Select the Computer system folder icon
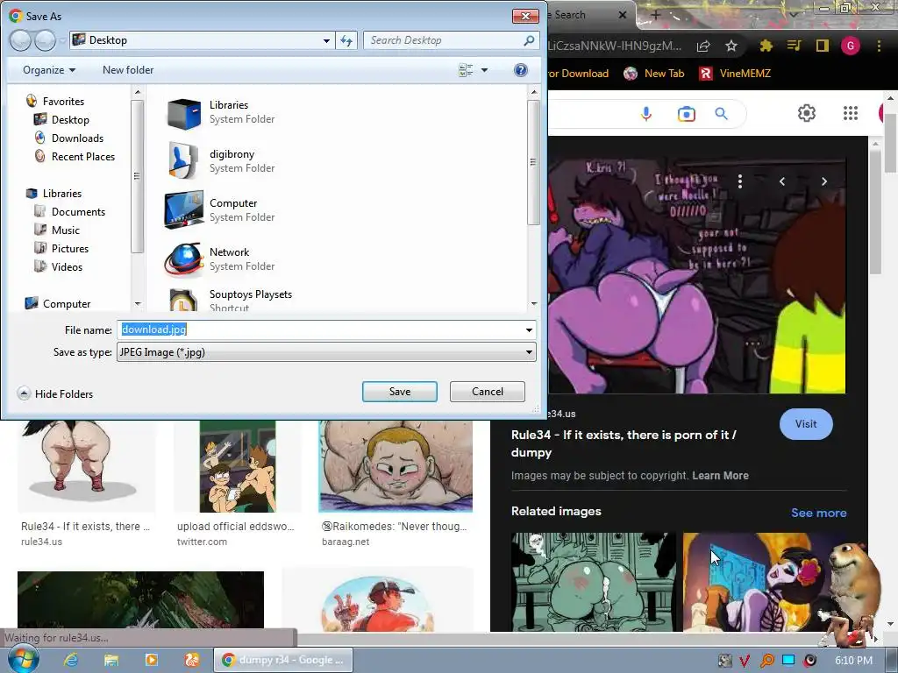898x673 pixels. click(184, 210)
